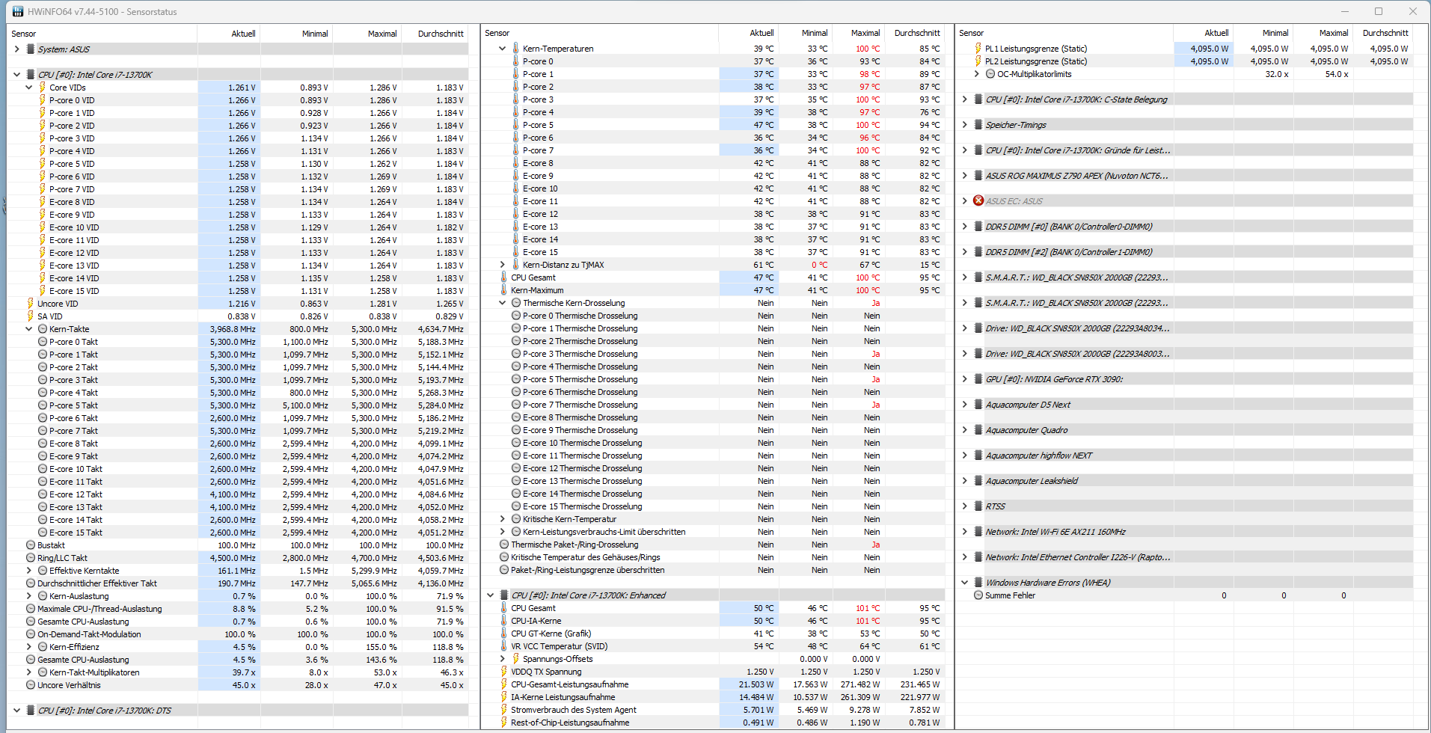
Task: Click the value 271.482 W
Action: click(x=859, y=684)
